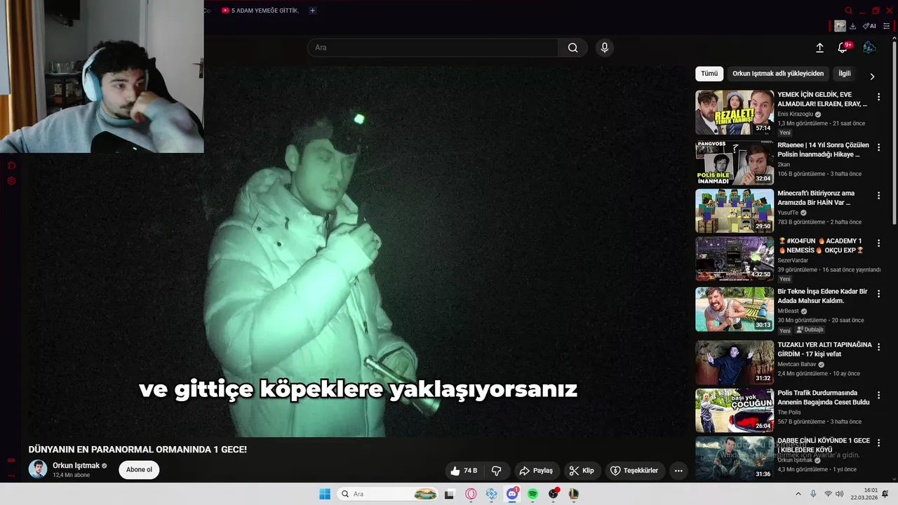The height and width of the screenshot is (505, 898).
Task: Click the Klip button
Action: tap(582, 471)
